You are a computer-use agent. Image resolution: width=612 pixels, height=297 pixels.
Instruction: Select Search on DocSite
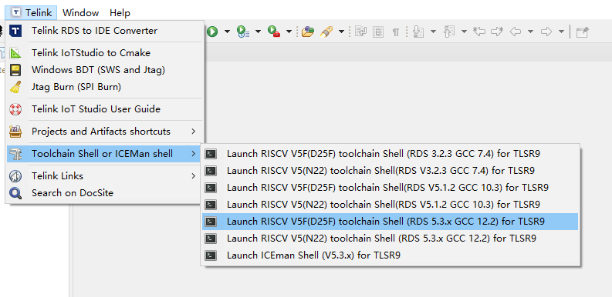click(104, 192)
